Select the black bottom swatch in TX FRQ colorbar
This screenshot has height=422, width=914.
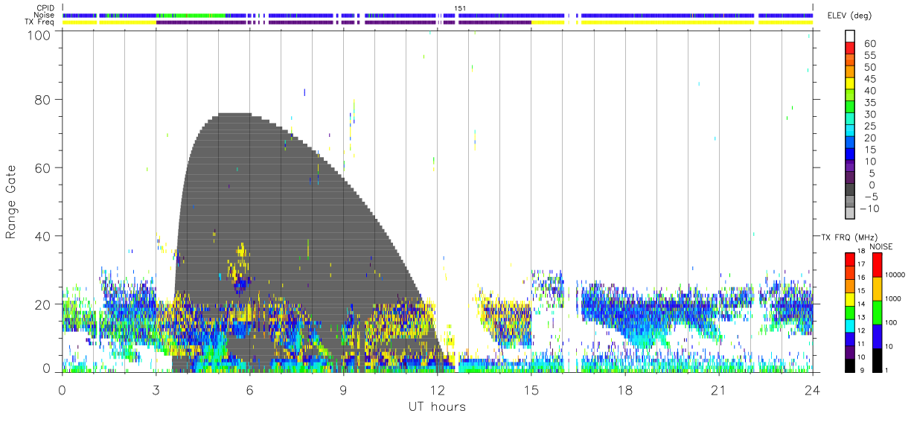pyautogui.click(x=849, y=365)
